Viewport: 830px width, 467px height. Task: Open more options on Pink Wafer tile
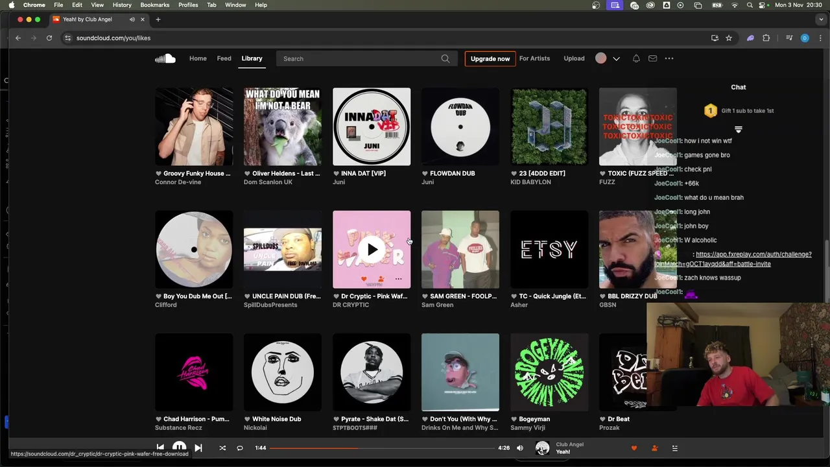click(398, 279)
